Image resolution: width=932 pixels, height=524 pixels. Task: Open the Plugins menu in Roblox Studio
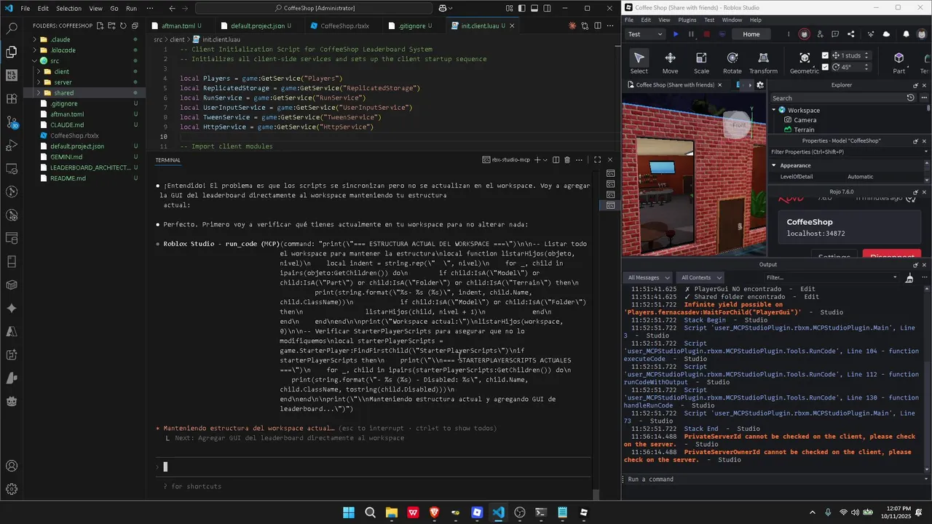(x=687, y=20)
